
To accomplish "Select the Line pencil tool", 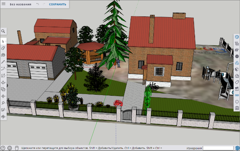I will coord(3,62).
